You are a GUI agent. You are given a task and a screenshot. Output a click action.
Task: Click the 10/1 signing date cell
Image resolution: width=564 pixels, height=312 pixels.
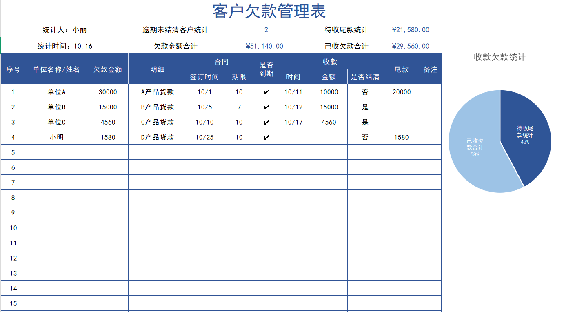tap(204, 92)
